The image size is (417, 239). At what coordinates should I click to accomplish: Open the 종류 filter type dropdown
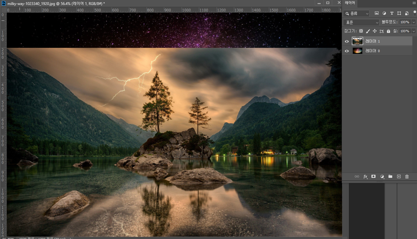356,14
